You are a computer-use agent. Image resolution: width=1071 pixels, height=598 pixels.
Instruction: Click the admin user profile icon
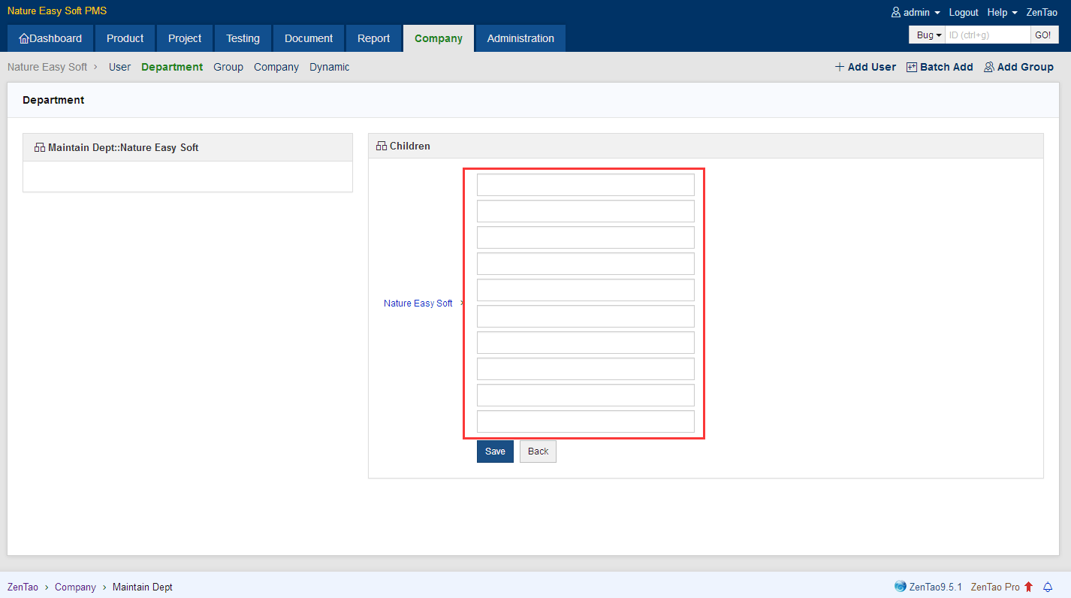click(x=895, y=13)
